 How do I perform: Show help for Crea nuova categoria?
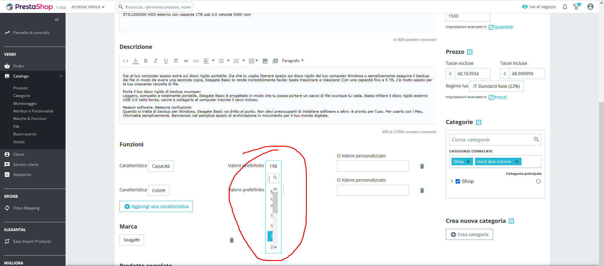click(511, 221)
